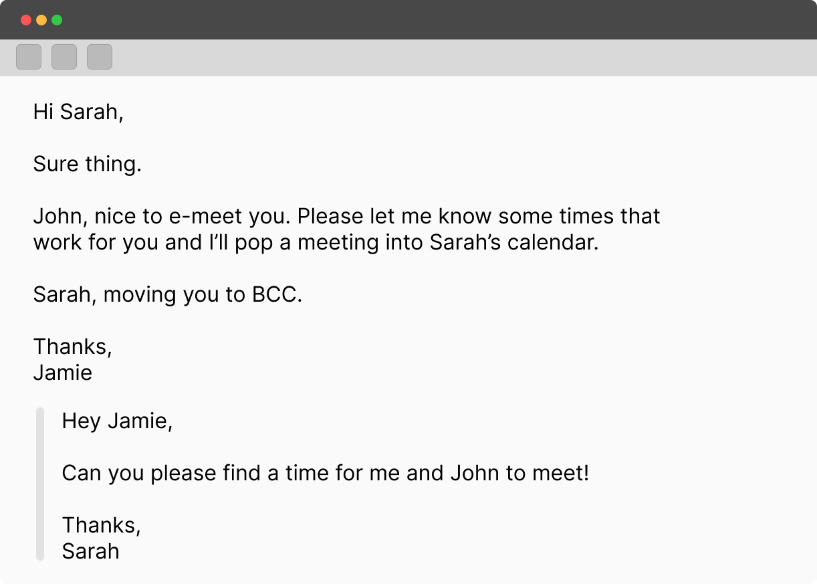
Task: Place cursor in the "Hi Sarah," greeting
Action: [78, 112]
